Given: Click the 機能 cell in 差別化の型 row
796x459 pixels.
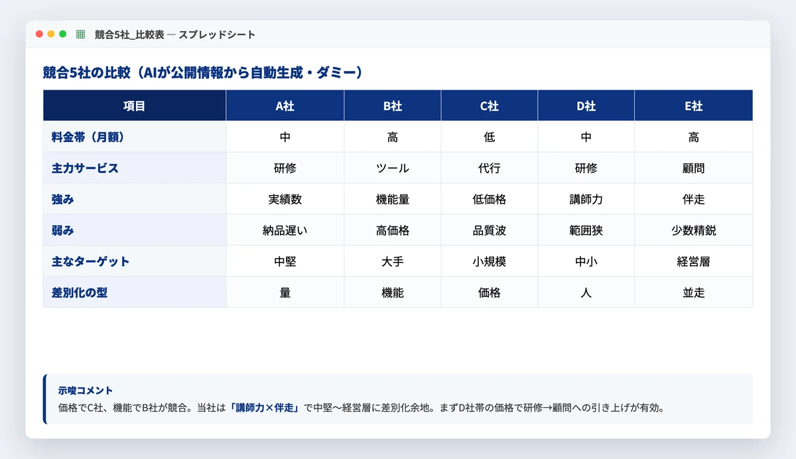Looking at the screenshot, I should point(393,293).
